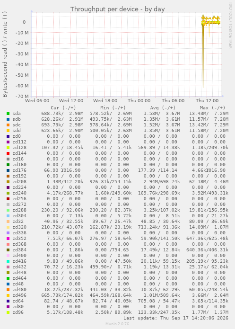Click zd496's Avg value '1.01M/509.64k'
Screen dimensions: 235x329
(162, 295)
